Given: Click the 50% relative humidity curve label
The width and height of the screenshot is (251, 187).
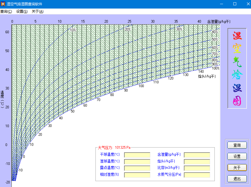Looking at the screenshot, I should tap(215, 39).
